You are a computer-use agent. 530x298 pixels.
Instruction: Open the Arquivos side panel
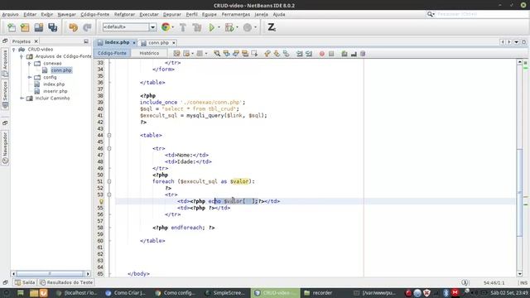point(5,63)
